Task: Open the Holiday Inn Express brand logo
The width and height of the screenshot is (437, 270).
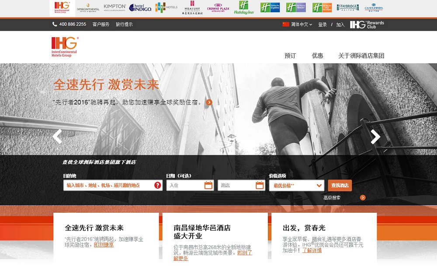Action: [270, 7]
